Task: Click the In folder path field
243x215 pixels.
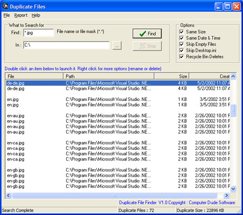Action: click(x=67, y=45)
